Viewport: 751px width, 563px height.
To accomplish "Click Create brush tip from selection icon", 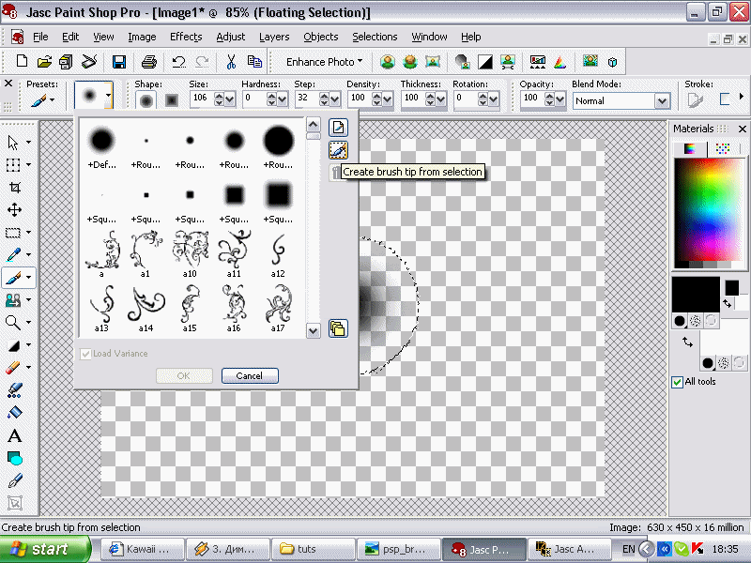I will coord(338,150).
